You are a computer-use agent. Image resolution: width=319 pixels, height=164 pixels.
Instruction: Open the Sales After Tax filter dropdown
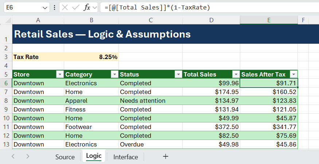pyautogui.click(x=293, y=74)
